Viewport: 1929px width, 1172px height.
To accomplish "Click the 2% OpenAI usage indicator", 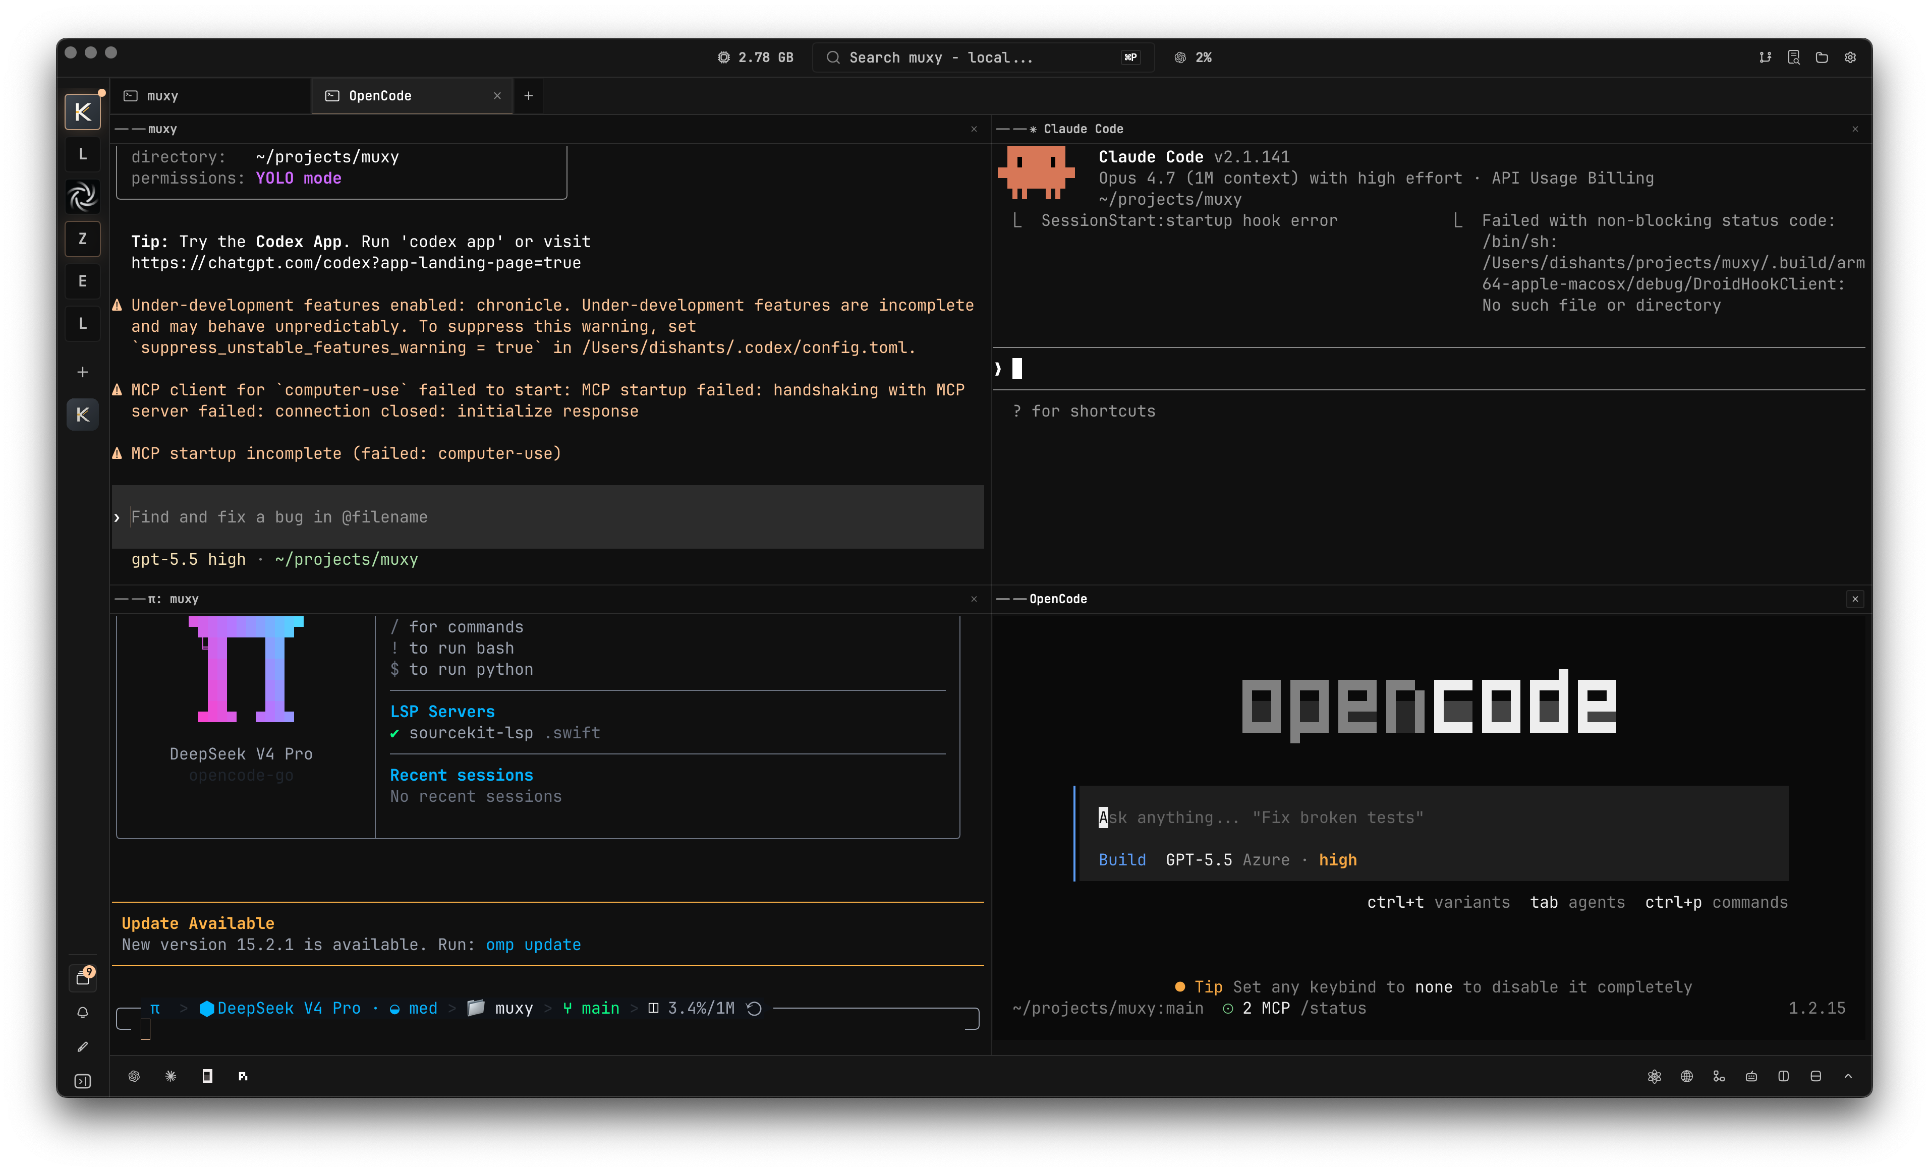I will coord(1193,57).
